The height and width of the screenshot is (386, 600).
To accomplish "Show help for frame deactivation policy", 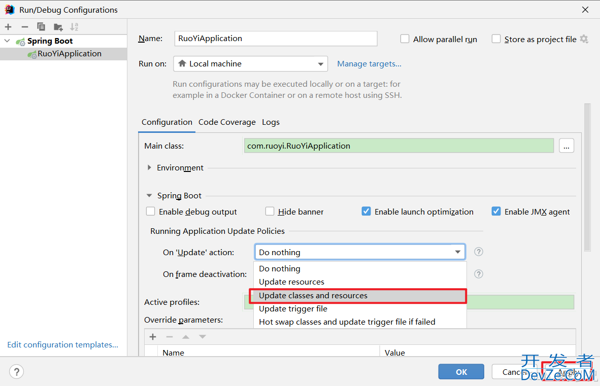I will point(478,274).
